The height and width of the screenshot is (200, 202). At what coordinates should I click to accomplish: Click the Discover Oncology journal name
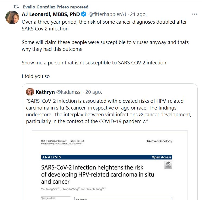(159, 141)
